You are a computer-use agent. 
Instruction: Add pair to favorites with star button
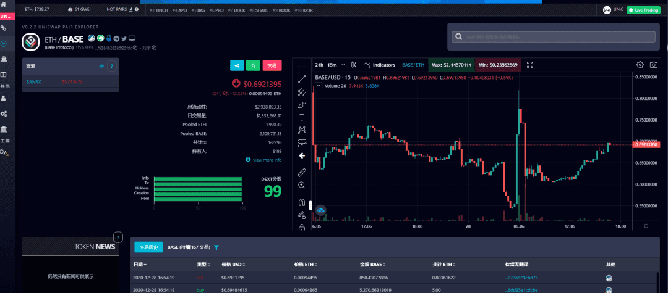coord(253,65)
